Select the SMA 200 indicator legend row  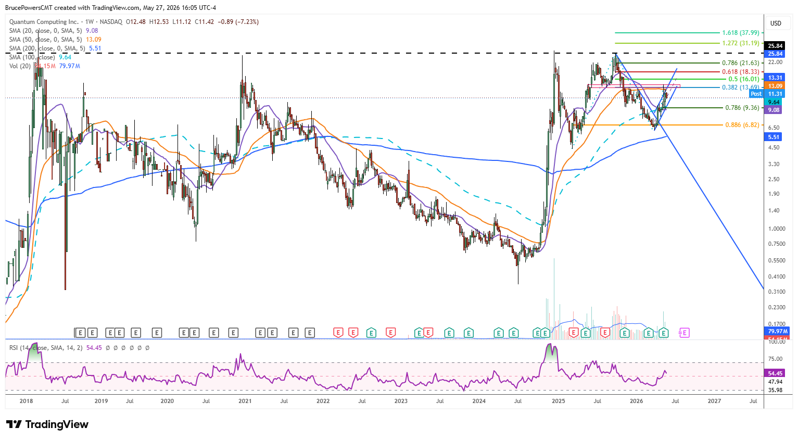[55, 48]
